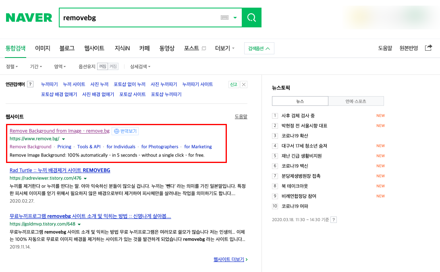Image resolution: width=440 pixels, height=272 pixels.
Task: Open the 도움말 link in top bar
Action: coord(385,48)
